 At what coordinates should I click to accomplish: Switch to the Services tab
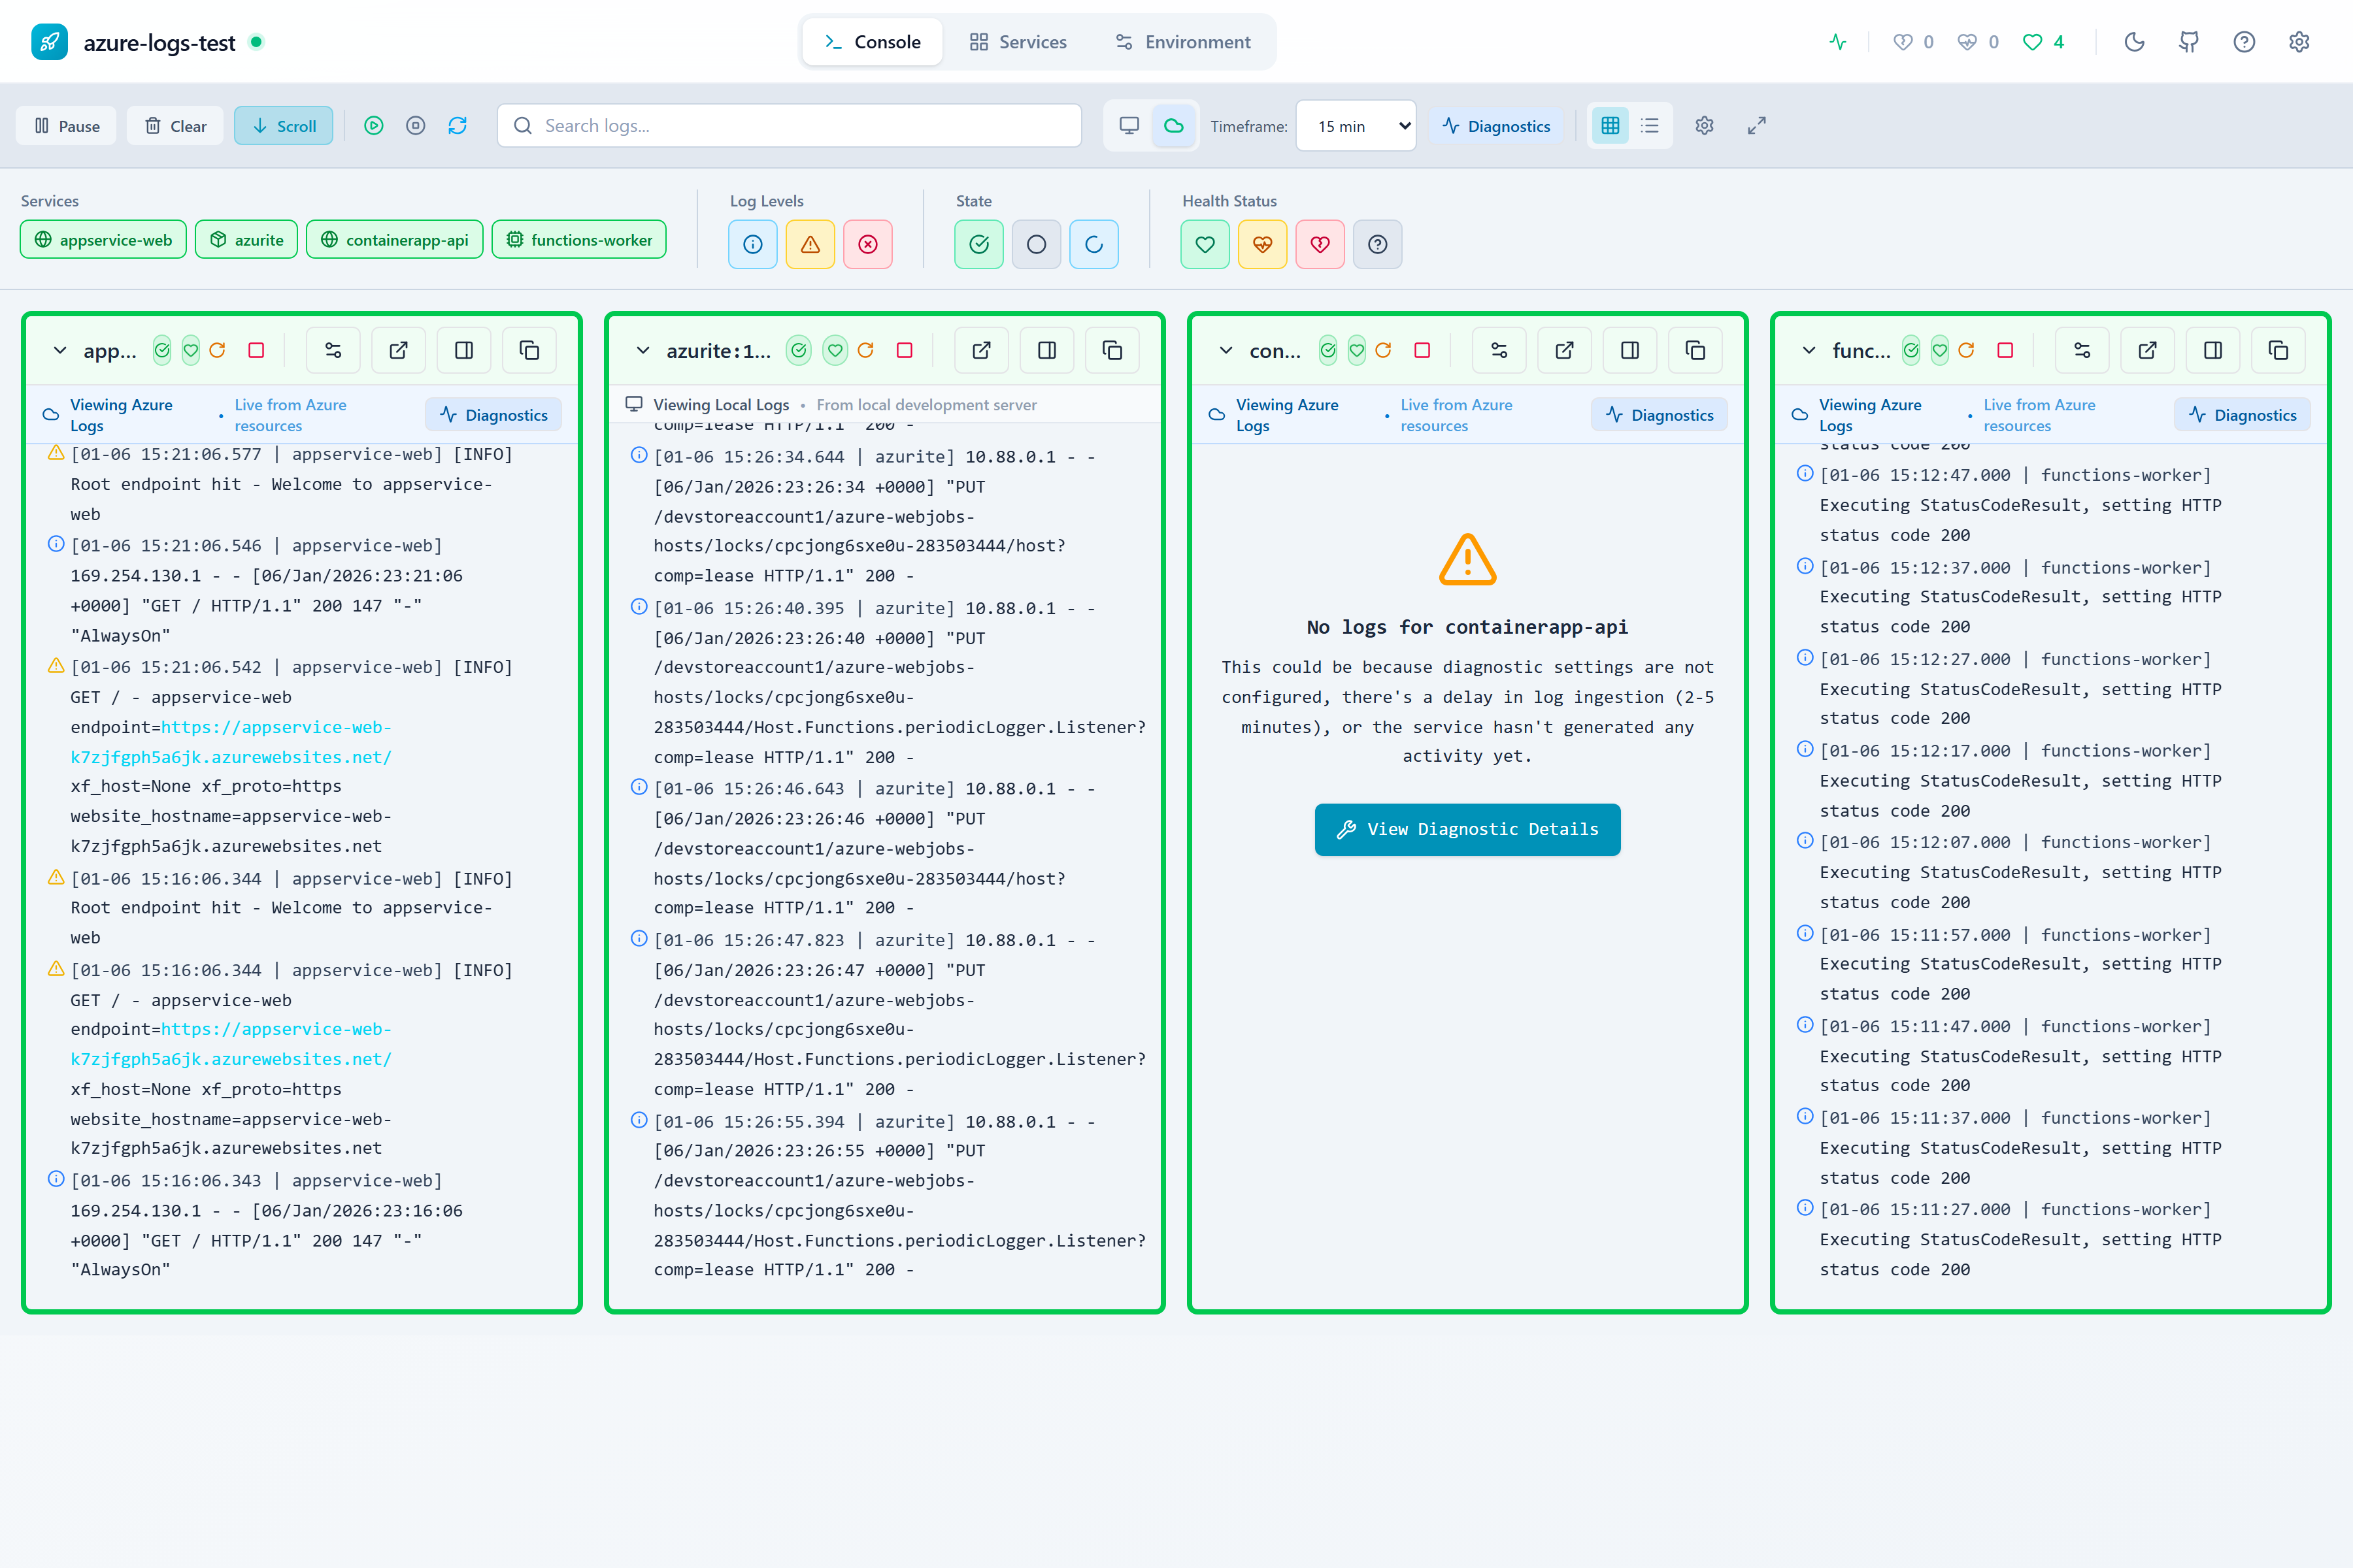coord(1018,42)
